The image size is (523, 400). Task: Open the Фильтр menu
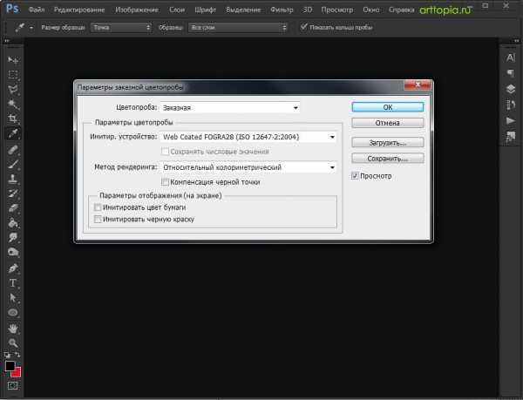coord(282,10)
